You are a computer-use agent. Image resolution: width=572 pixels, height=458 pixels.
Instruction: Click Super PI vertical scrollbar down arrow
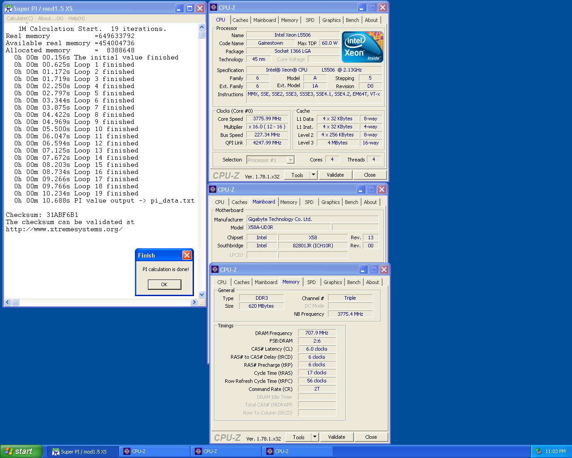coord(202,294)
